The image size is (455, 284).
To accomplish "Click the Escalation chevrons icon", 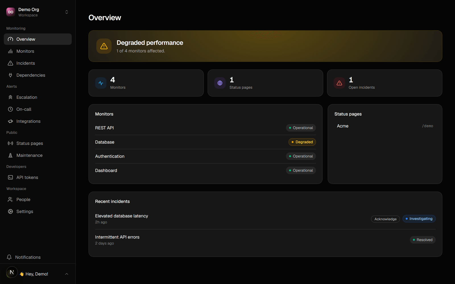I will [x=11, y=97].
